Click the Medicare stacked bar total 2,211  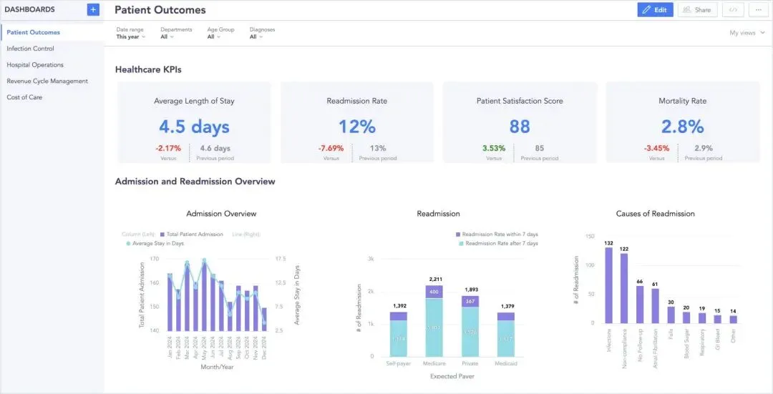434,320
